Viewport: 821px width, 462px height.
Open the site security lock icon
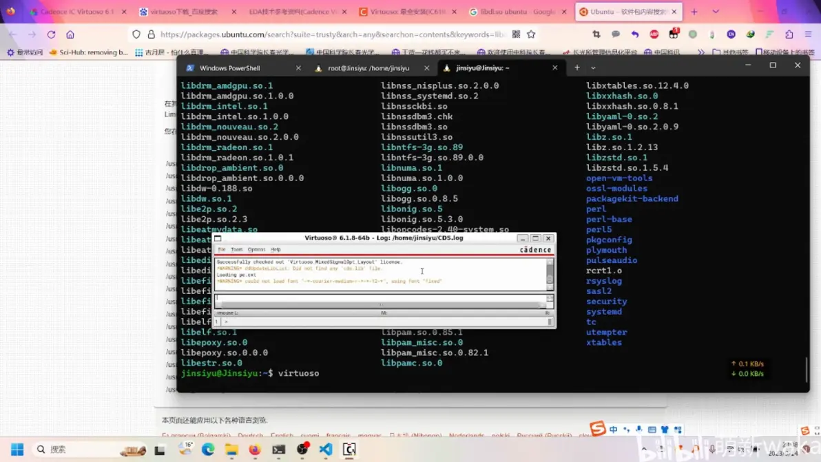tap(152, 34)
